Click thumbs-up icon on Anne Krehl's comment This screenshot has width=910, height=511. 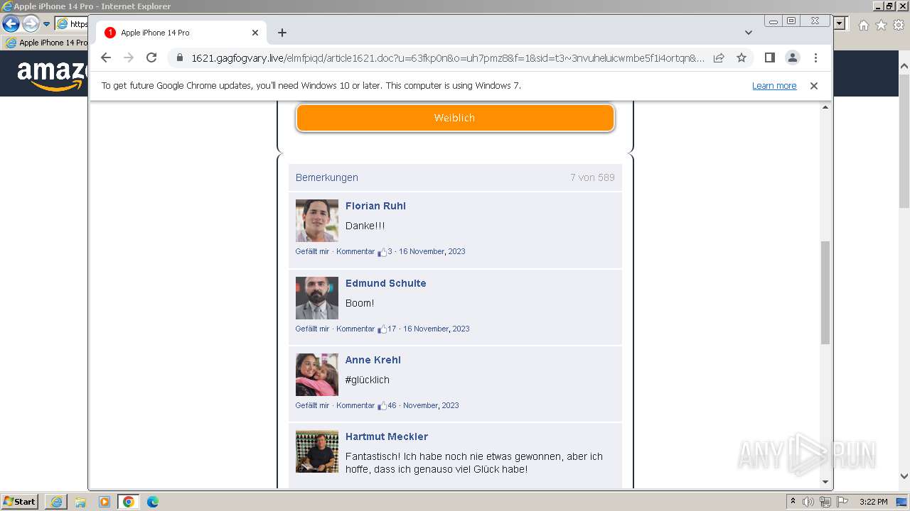tap(382, 406)
